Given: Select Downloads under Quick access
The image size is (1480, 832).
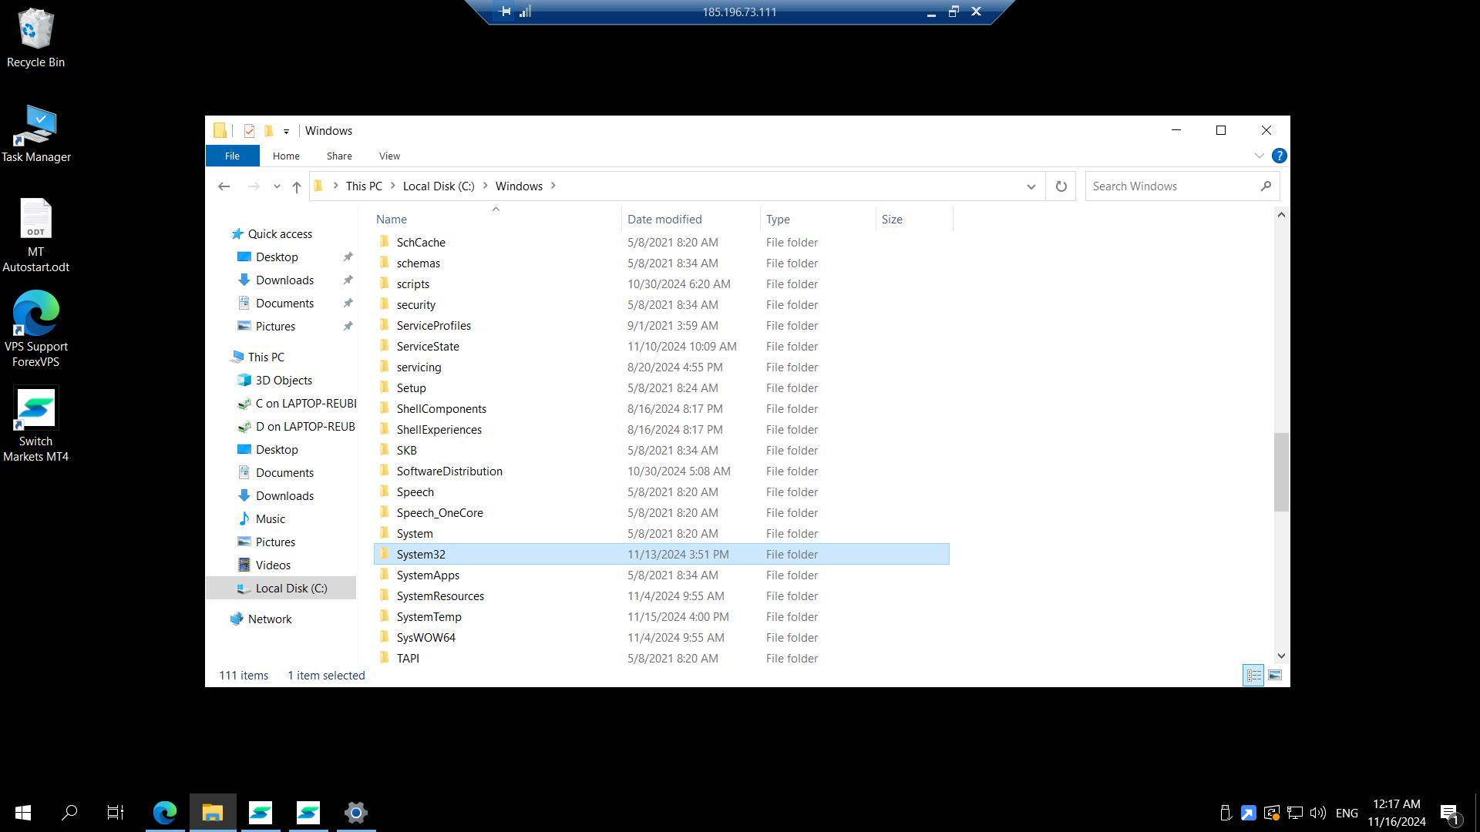Looking at the screenshot, I should pos(284,280).
